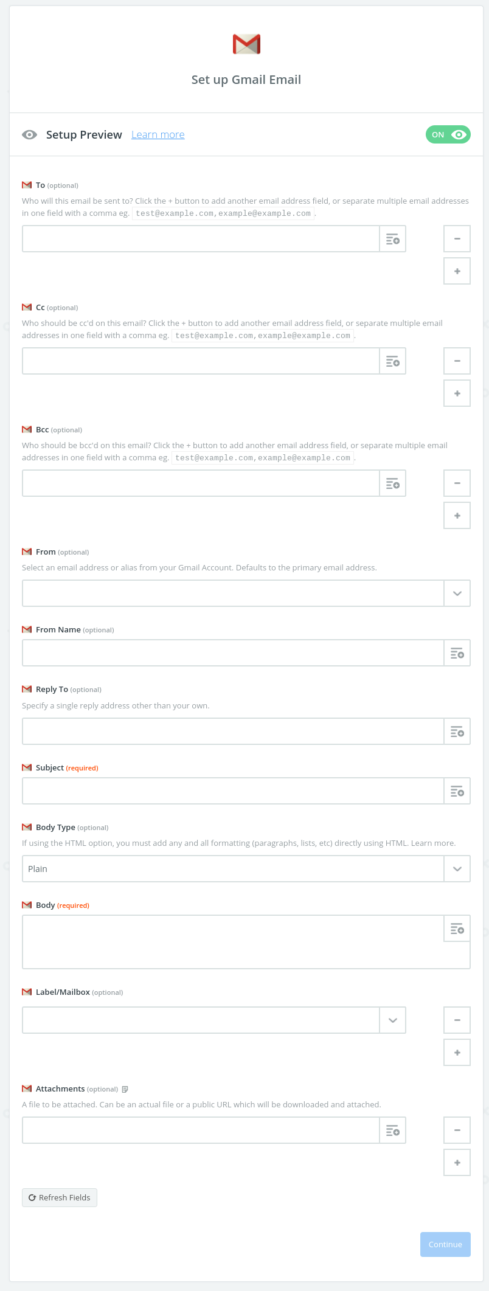
Task: Open the Label/Mailbox dropdown
Action: 393,1020
